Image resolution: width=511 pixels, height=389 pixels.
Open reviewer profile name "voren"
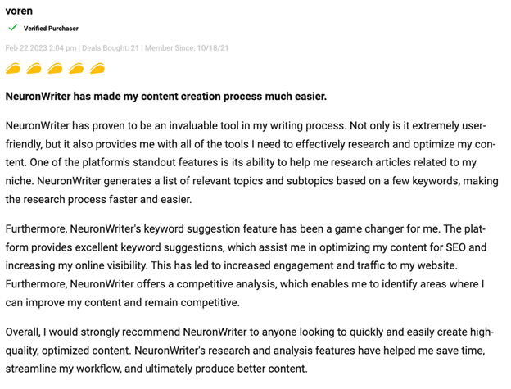tap(19, 11)
